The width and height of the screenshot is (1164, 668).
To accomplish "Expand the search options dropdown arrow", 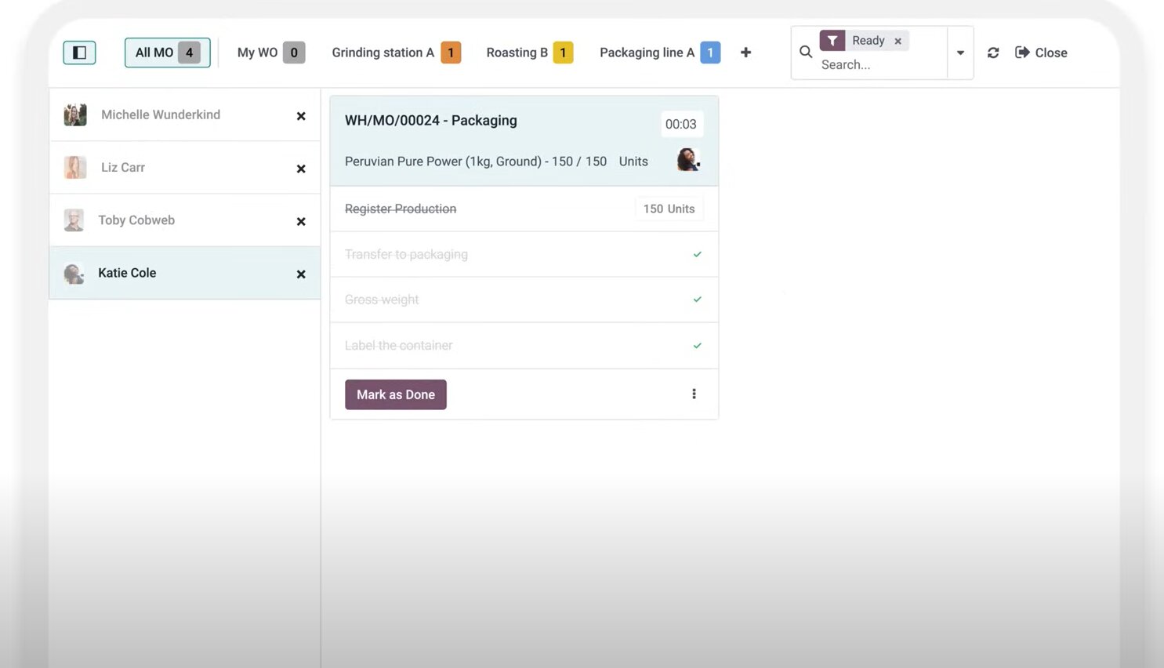I will click(x=960, y=53).
